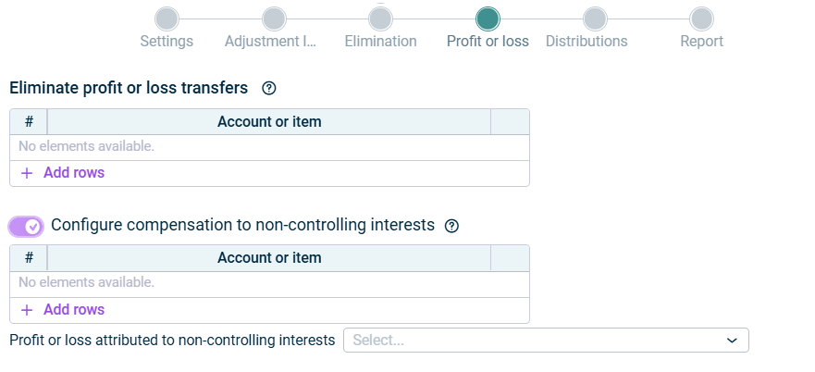Click the Profit or loss step circle

(488, 19)
